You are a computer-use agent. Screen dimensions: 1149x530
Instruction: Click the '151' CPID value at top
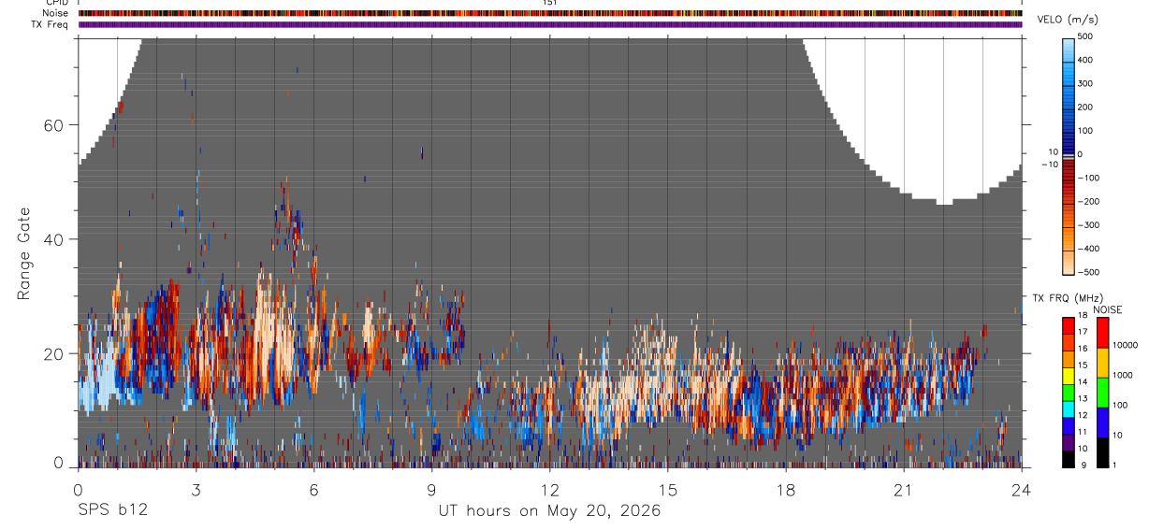pos(550,3)
